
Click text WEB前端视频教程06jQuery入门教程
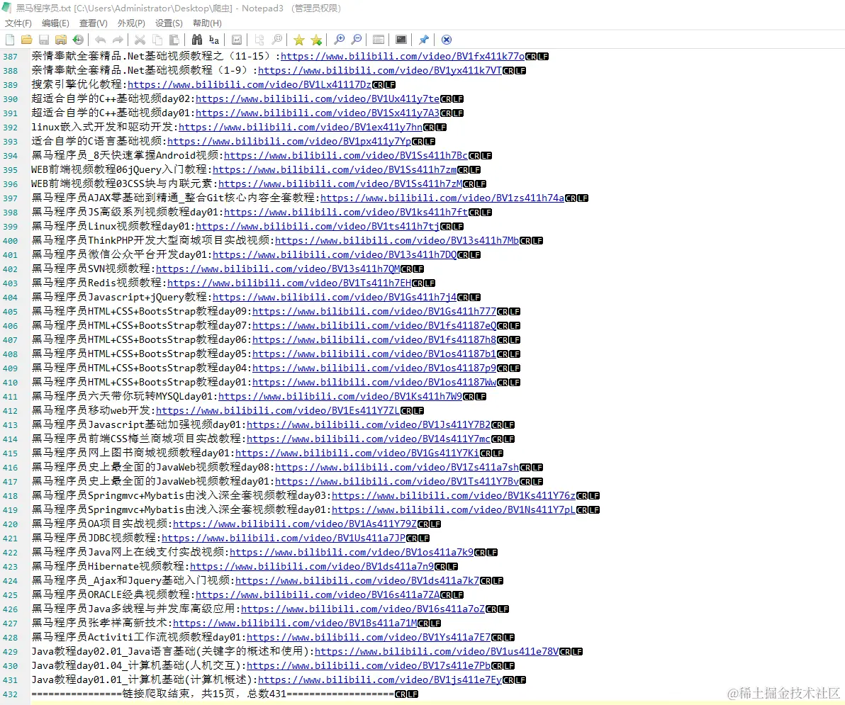(x=119, y=169)
